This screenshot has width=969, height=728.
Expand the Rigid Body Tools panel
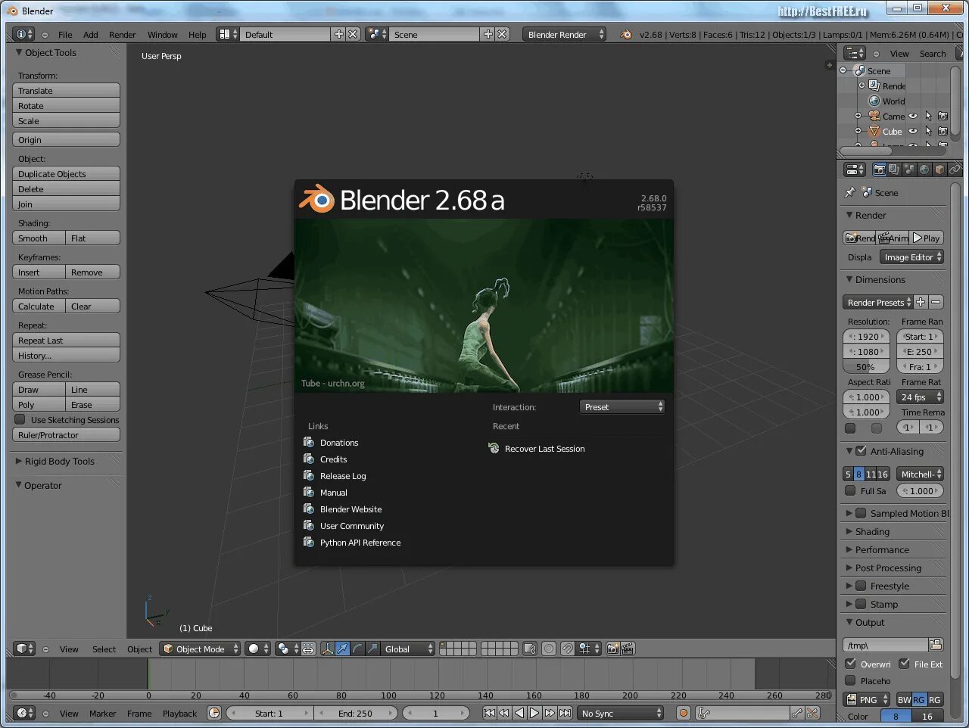[x=59, y=461]
